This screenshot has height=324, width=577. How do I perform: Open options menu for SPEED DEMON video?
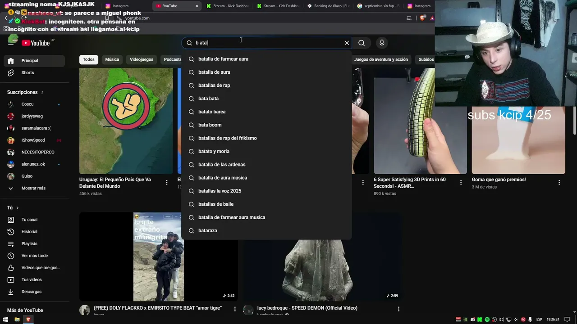[x=398, y=309]
